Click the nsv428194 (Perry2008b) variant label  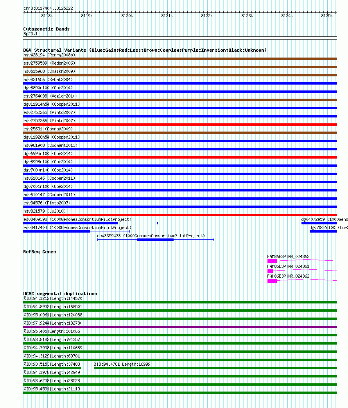(x=49, y=55)
